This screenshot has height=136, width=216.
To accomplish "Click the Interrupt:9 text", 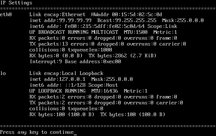I will (x=46, y=61).
